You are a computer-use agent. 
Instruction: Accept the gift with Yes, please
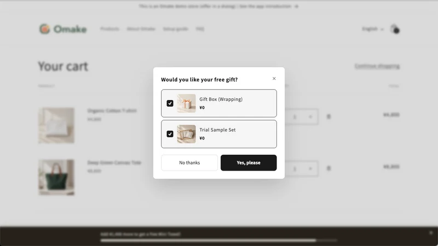pyautogui.click(x=249, y=162)
